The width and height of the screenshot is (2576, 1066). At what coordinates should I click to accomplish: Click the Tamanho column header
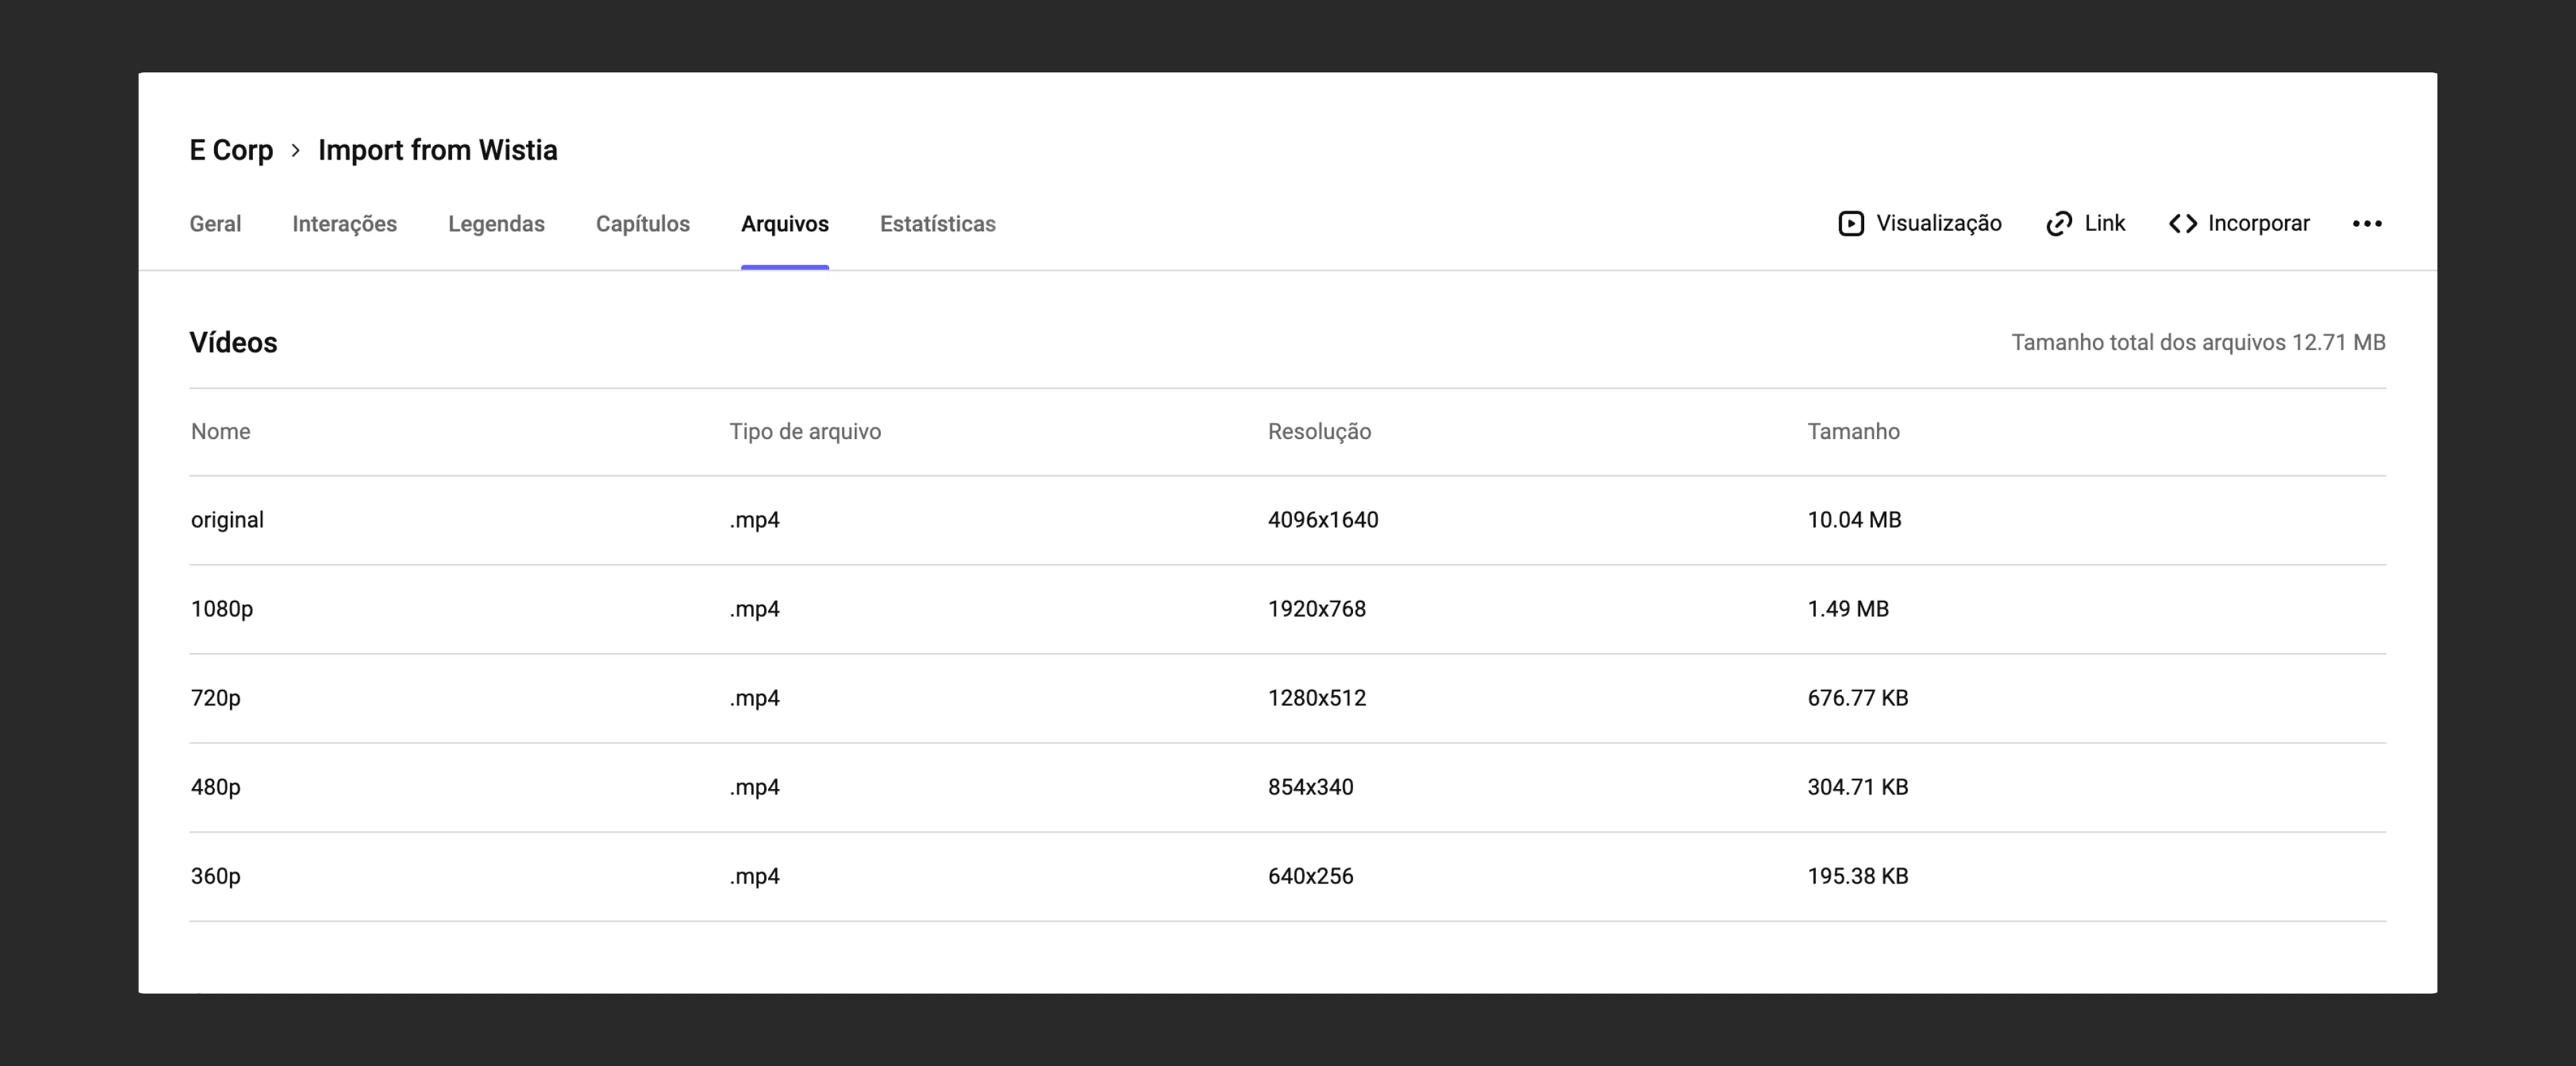[1854, 432]
